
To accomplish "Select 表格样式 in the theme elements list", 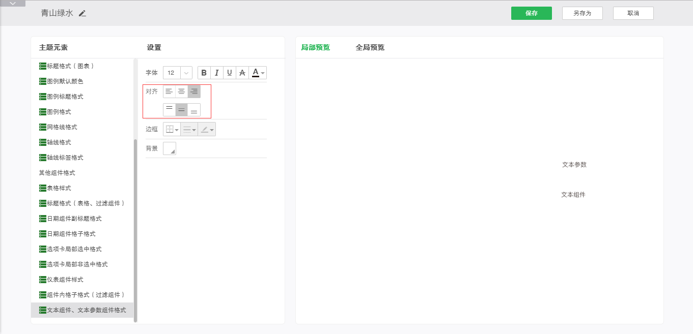I will click(59, 188).
